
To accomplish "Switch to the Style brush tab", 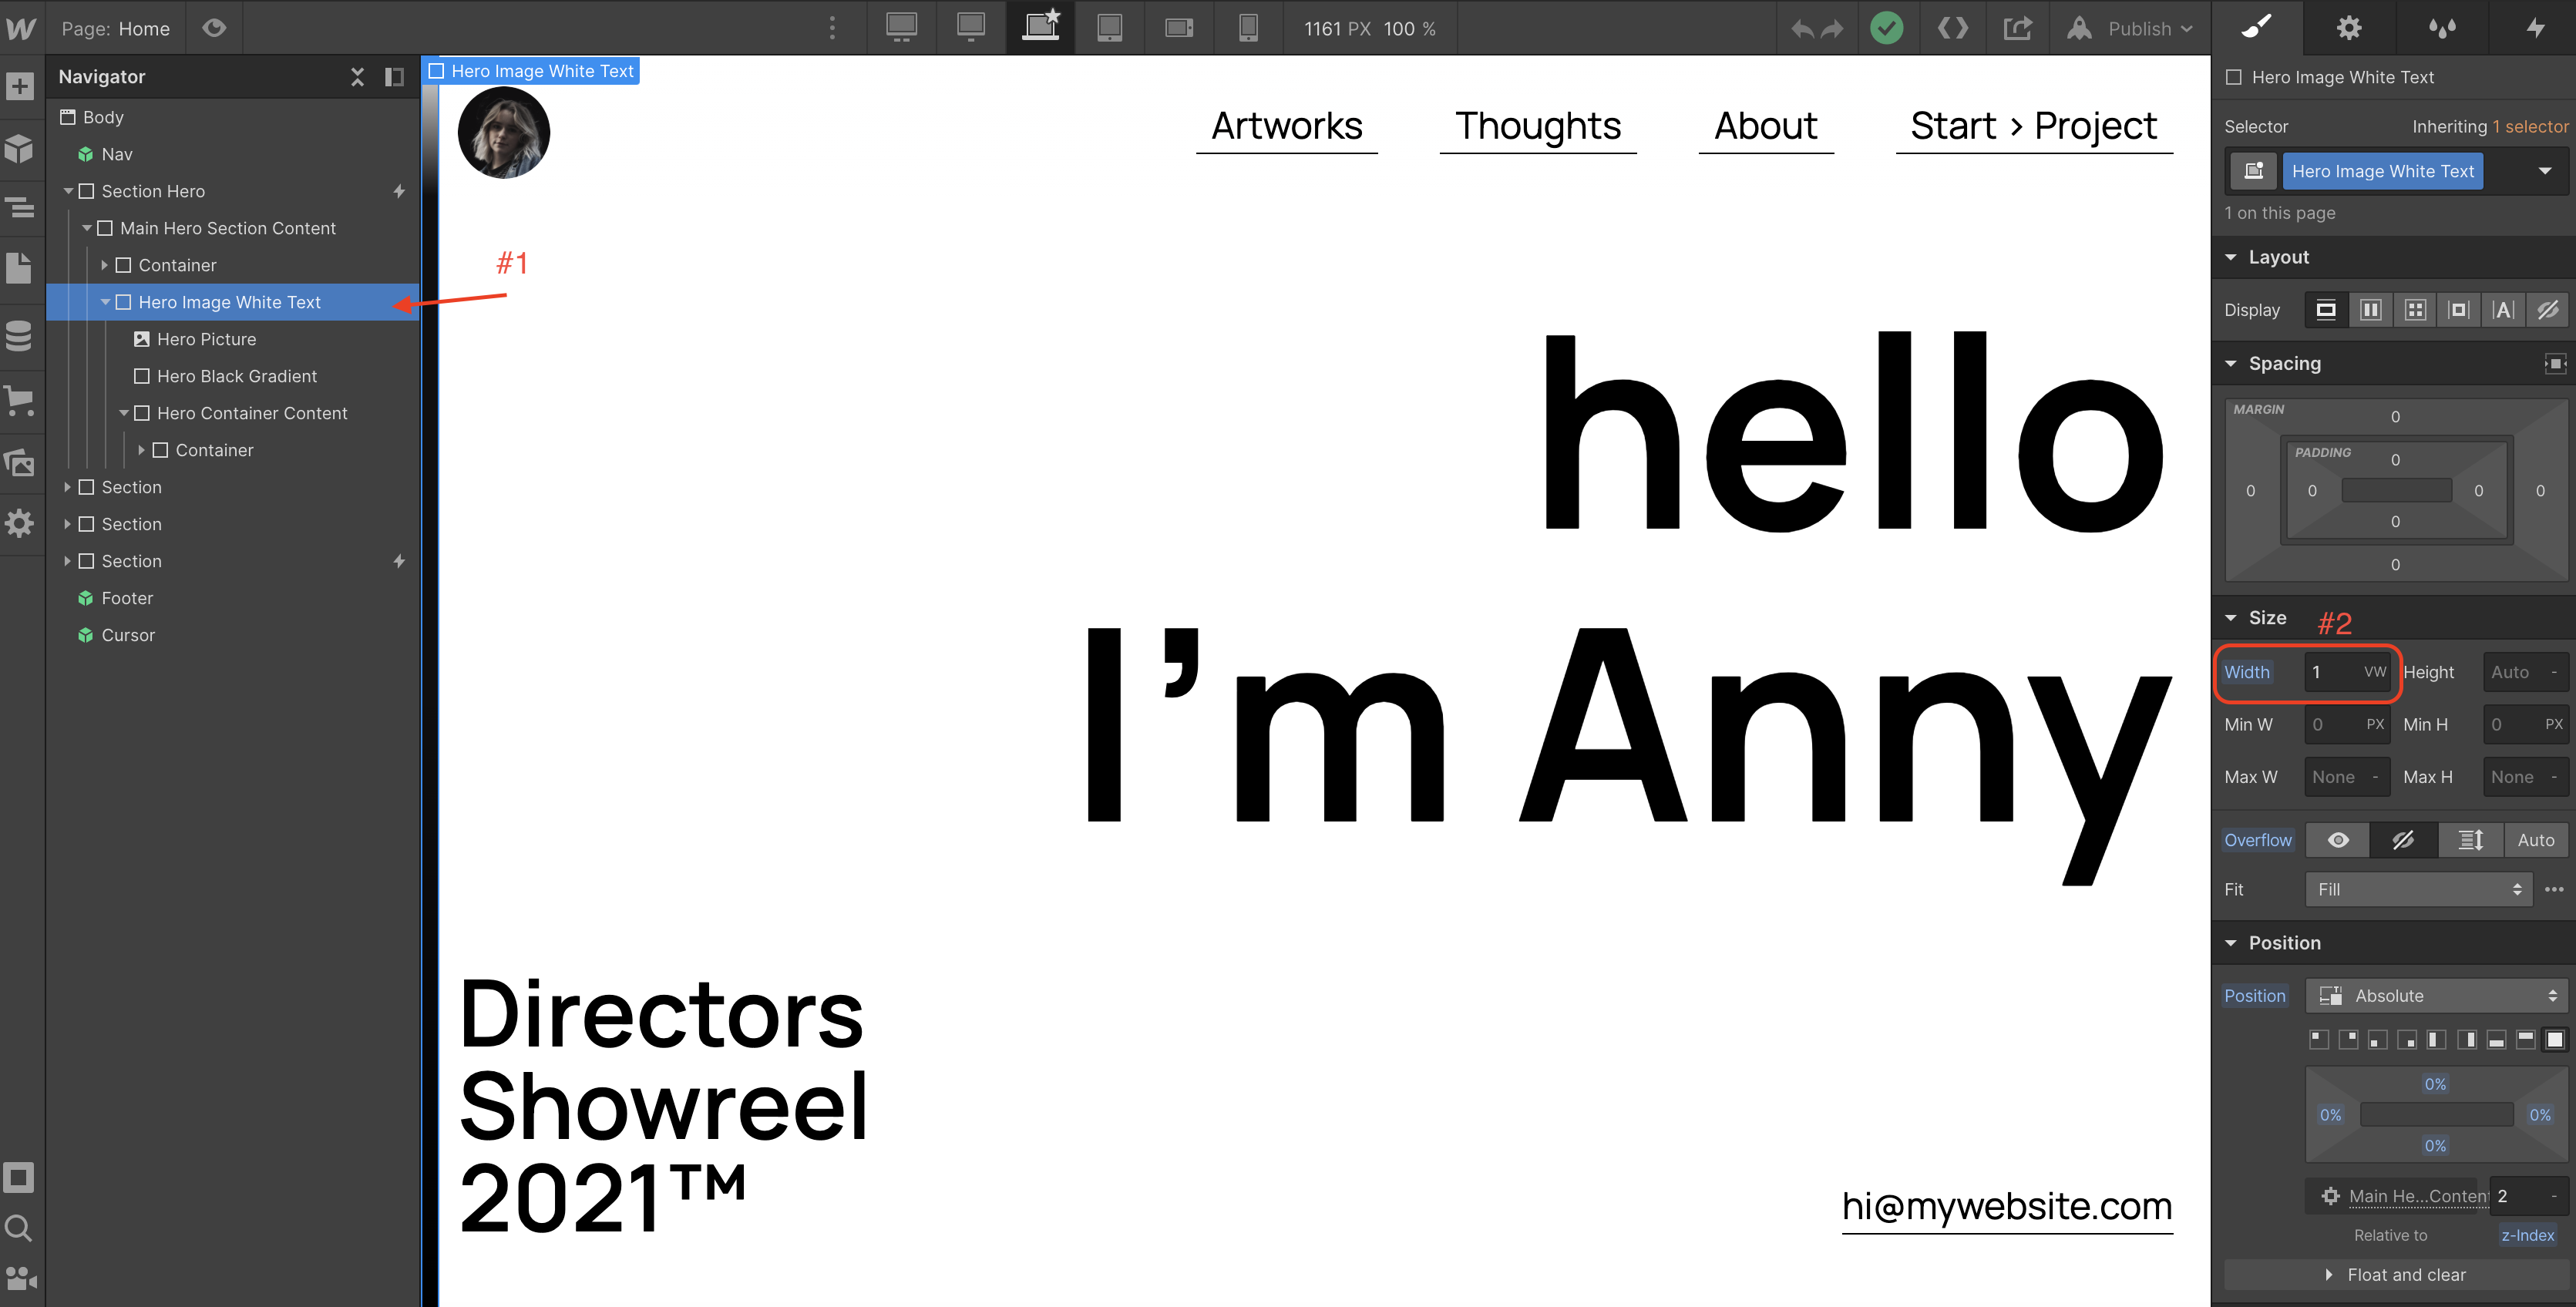I will coord(2258,28).
